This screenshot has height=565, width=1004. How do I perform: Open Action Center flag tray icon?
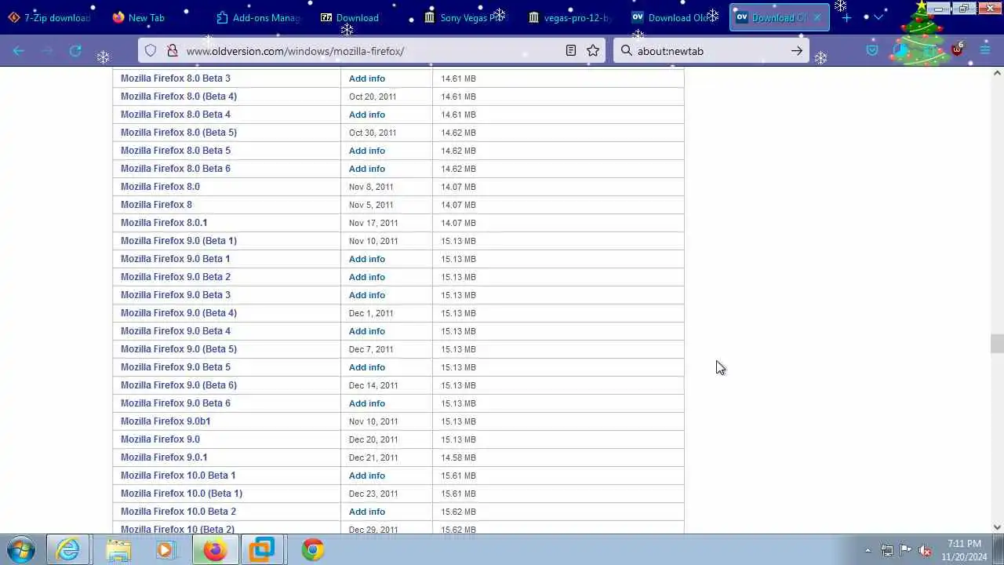click(x=906, y=550)
